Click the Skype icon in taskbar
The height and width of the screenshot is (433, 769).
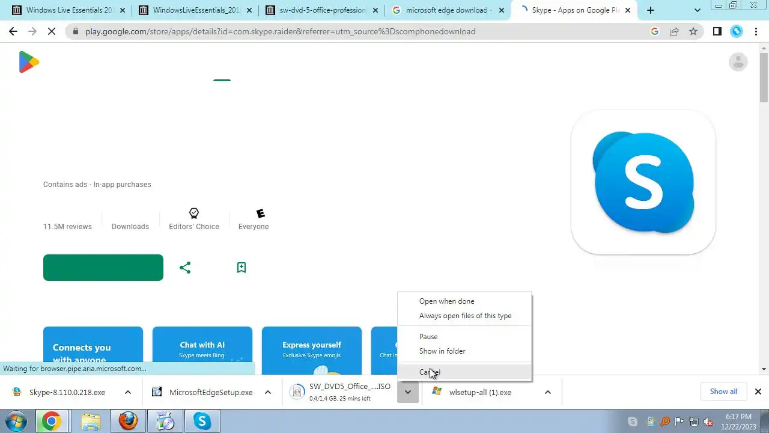pos(202,422)
